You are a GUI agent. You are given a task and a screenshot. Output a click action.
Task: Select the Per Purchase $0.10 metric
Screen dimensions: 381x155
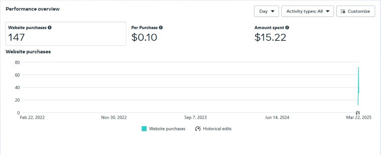pyautogui.click(x=147, y=34)
